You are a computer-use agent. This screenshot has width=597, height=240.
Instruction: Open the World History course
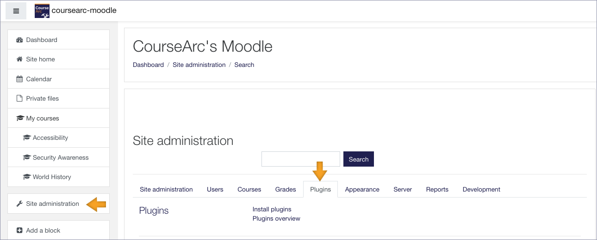click(58, 177)
